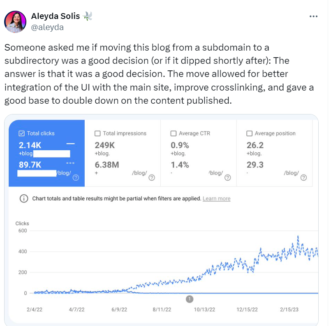The height and width of the screenshot is (326, 331).
Task: Click info icon beside chart totals notice
Action: (24, 198)
